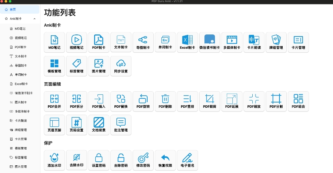Open 卡片朗读 from the sidebar
333x173 pixels.
tap(21, 121)
